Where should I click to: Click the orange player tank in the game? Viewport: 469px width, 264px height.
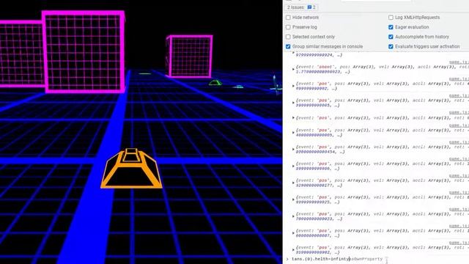[x=131, y=169]
